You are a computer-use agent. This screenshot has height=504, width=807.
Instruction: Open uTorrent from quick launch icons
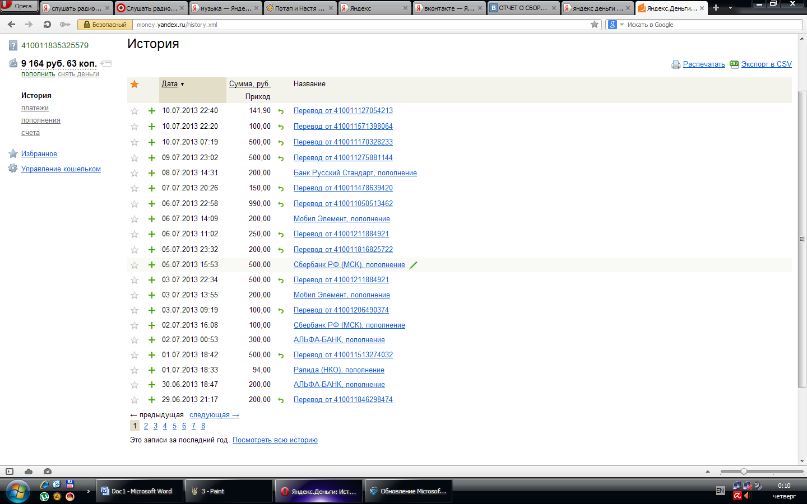point(44,496)
